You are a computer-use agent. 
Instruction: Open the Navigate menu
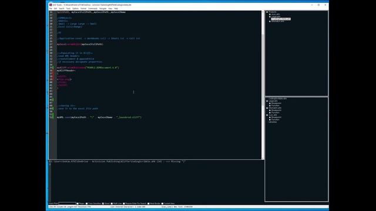click(103, 9)
